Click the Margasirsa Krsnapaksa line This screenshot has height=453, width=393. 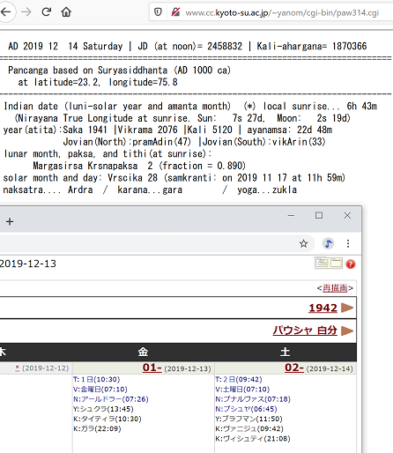pyautogui.click(x=139, y=166)
